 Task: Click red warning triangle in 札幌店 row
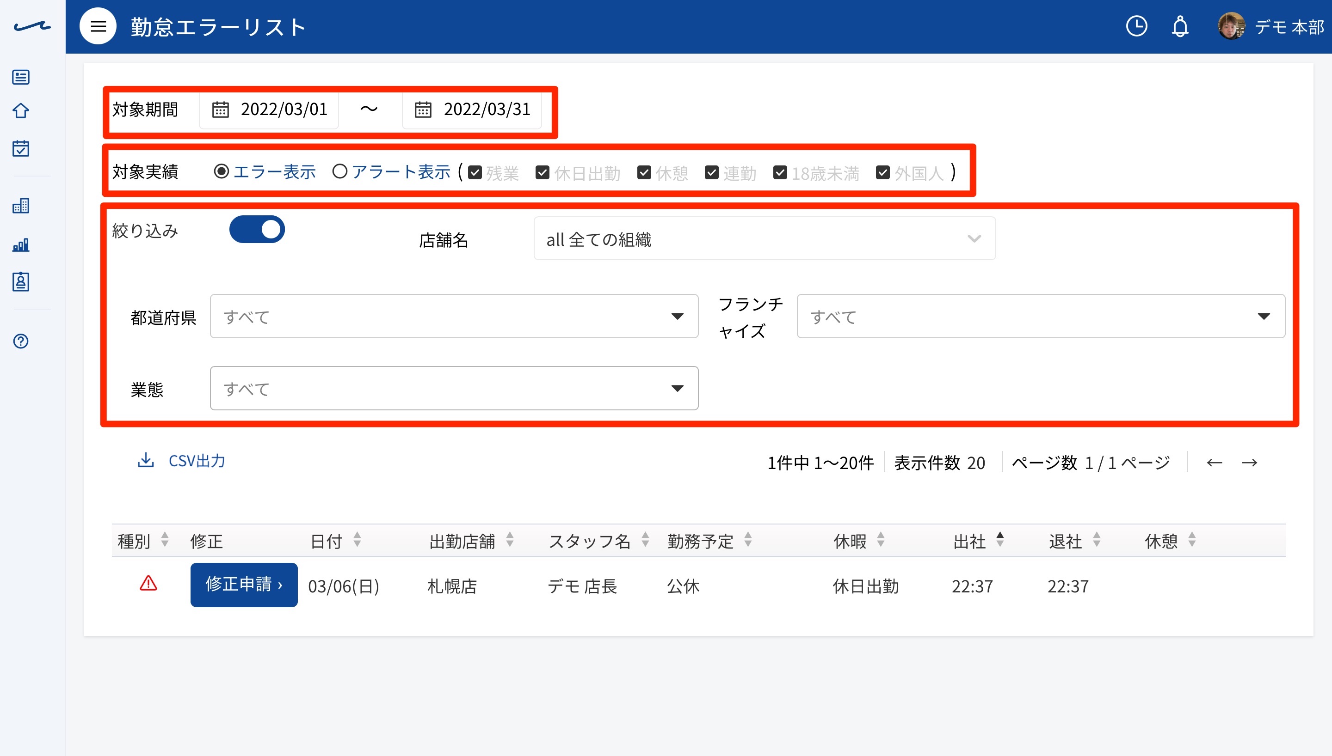pos(148,583)
